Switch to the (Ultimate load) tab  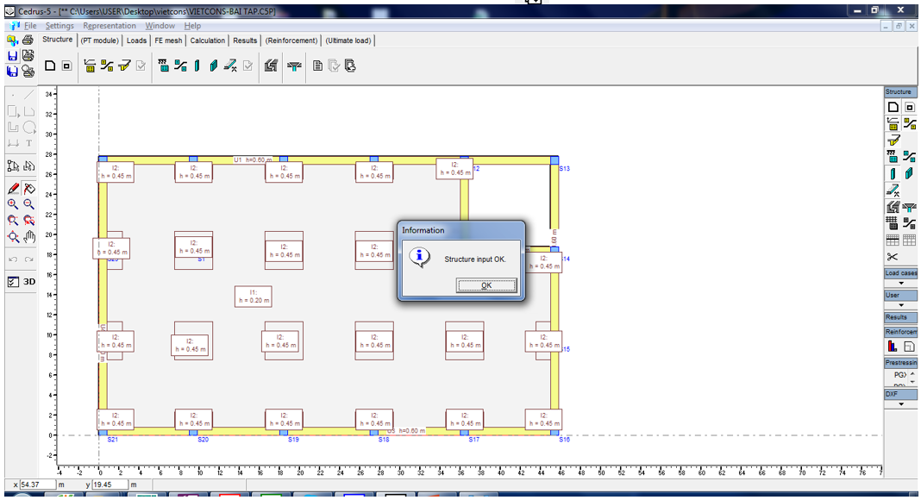348,41
